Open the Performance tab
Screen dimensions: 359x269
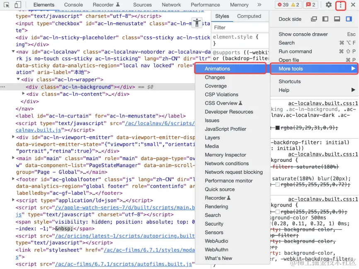205,5
